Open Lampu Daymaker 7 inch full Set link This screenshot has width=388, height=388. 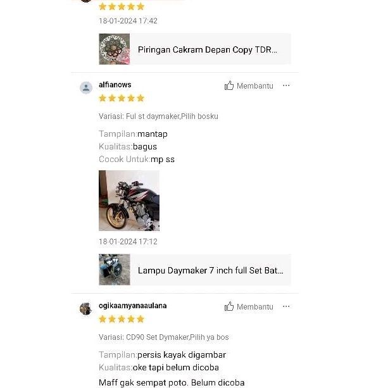210,270
